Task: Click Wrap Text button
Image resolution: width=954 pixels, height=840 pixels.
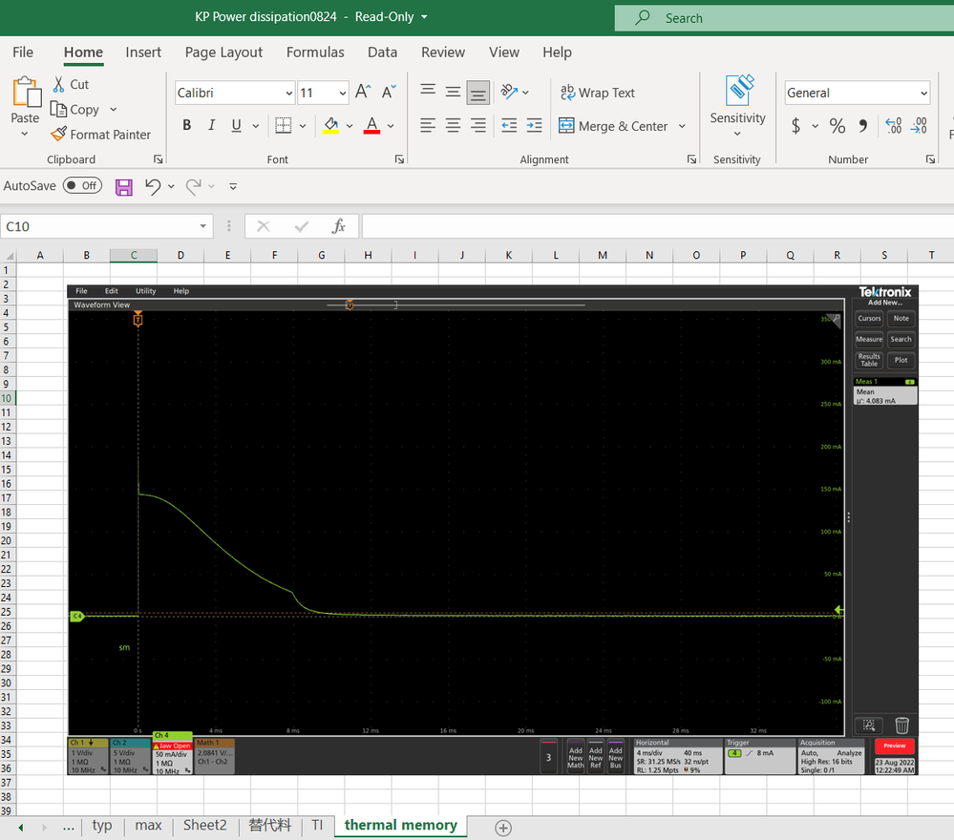Action: 598,93
